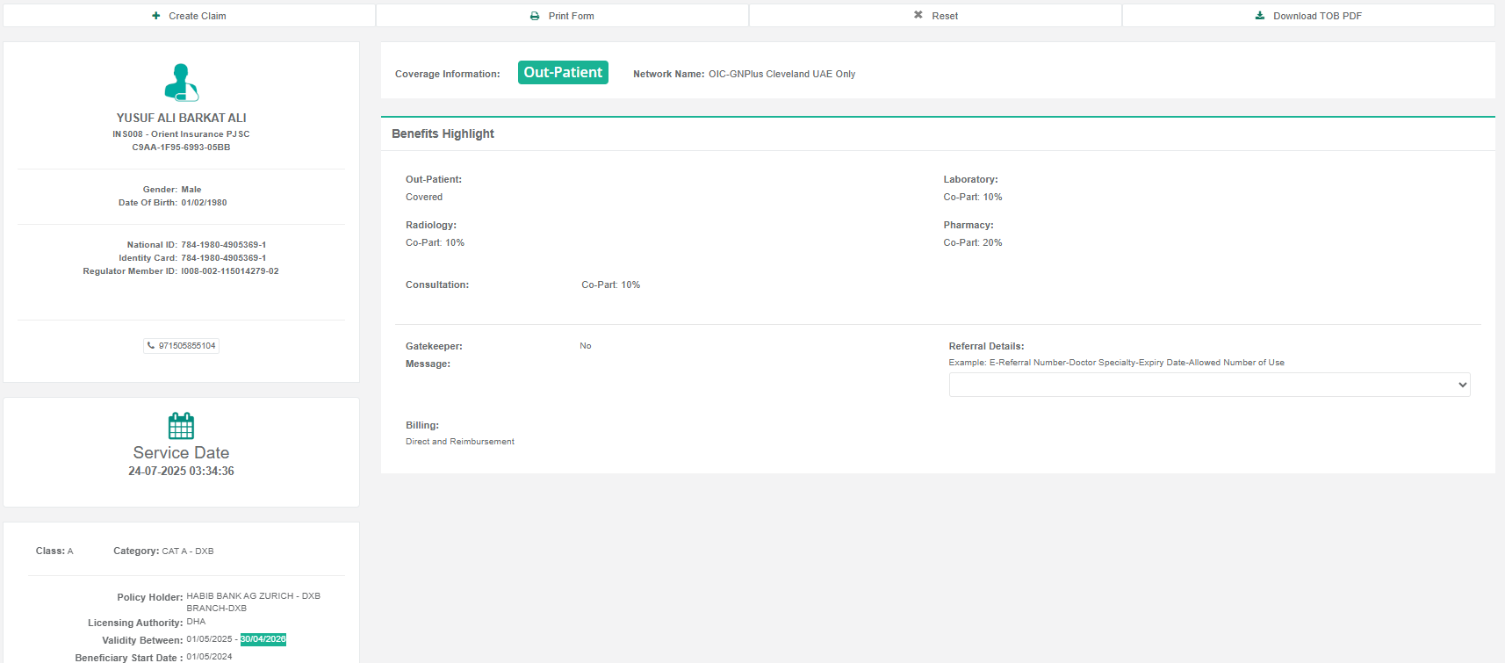
Task: Open the Referral Details dropdown
Action: pyautogui.click(x=1209, y=385)
